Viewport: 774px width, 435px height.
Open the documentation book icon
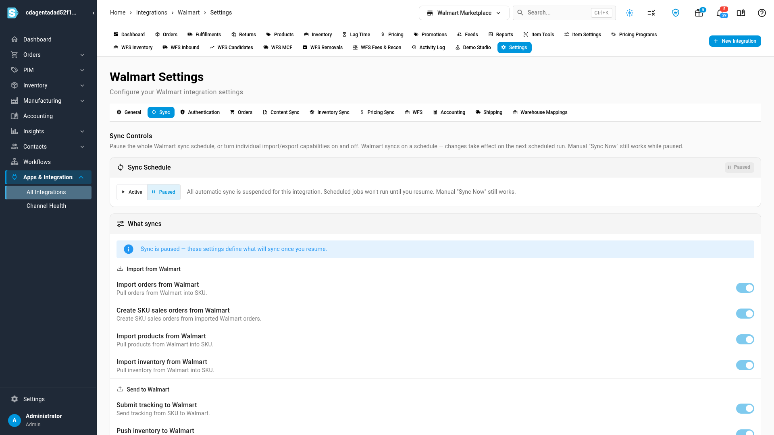(741, 13)
